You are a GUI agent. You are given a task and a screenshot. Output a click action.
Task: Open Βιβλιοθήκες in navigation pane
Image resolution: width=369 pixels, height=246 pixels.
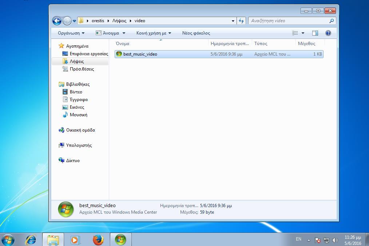(x=78, y=84)
